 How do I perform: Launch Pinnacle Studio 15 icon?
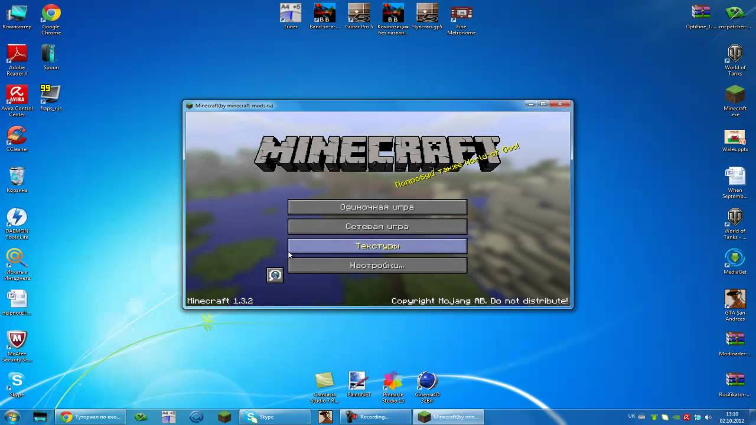pyautogui.click(x=393, y=387)
